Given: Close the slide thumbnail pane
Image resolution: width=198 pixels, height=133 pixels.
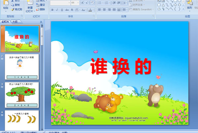Looking at the screenshot, I should coord(41,22).
